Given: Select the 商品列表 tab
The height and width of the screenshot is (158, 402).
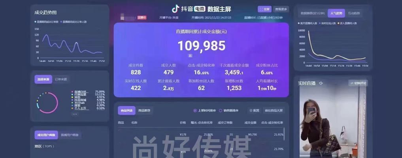Looking at the screenshot, I should (x=126, y=111).
